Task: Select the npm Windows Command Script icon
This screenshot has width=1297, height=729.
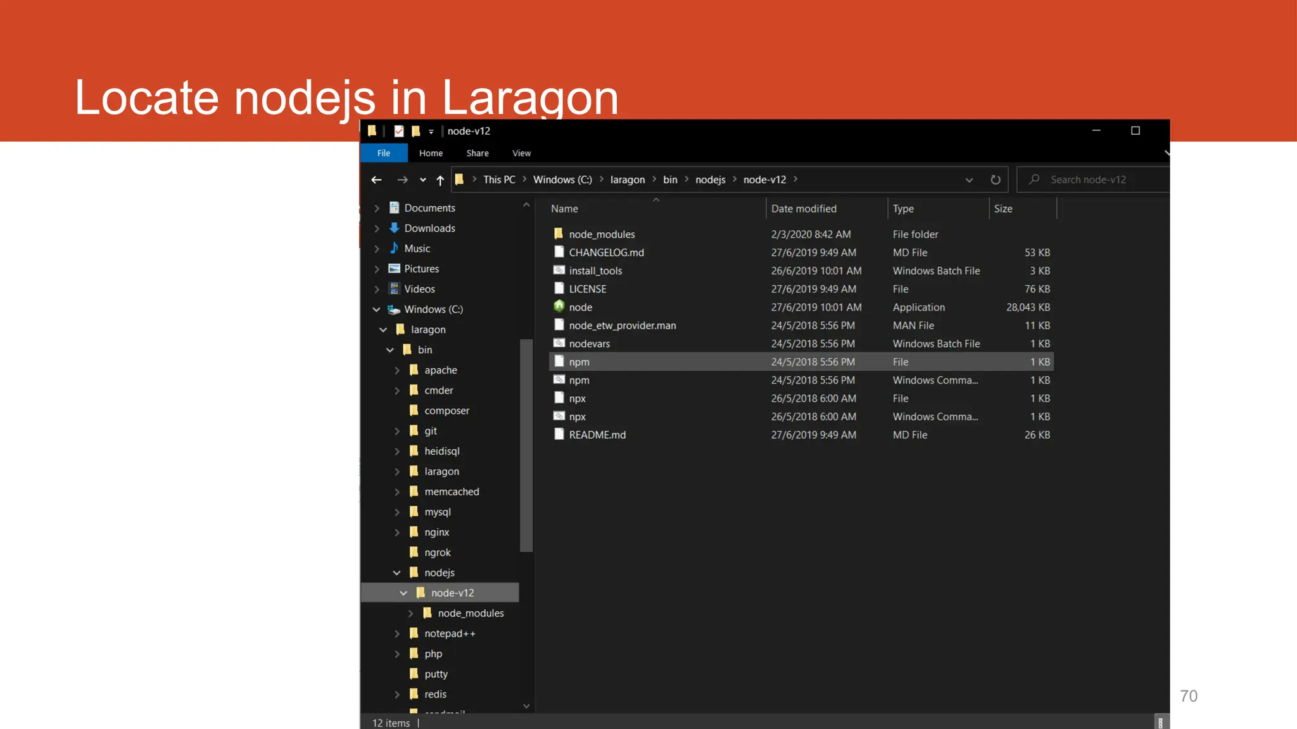Action: pos(559,380)
